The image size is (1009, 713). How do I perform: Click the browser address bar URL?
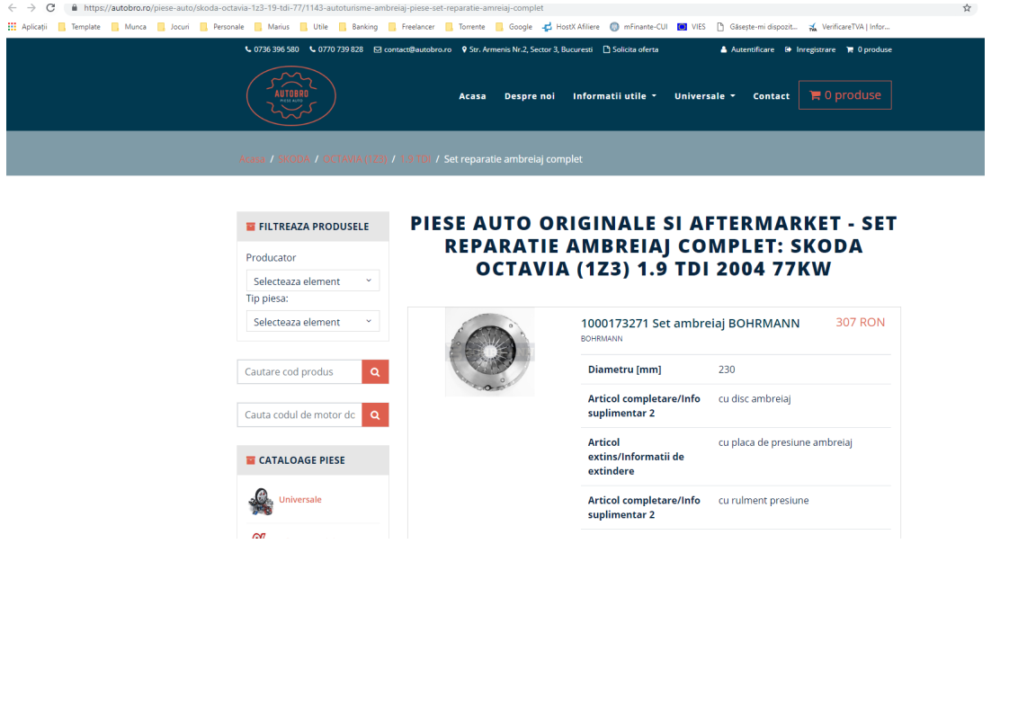[x=313, y=8]
